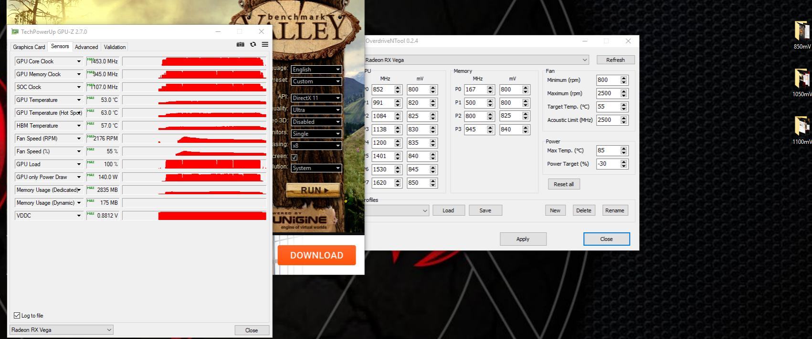Viewport: 812px width, 339px height.
Task: Click Save profile button
Action: pyautogui.click(x=485, y=210)
